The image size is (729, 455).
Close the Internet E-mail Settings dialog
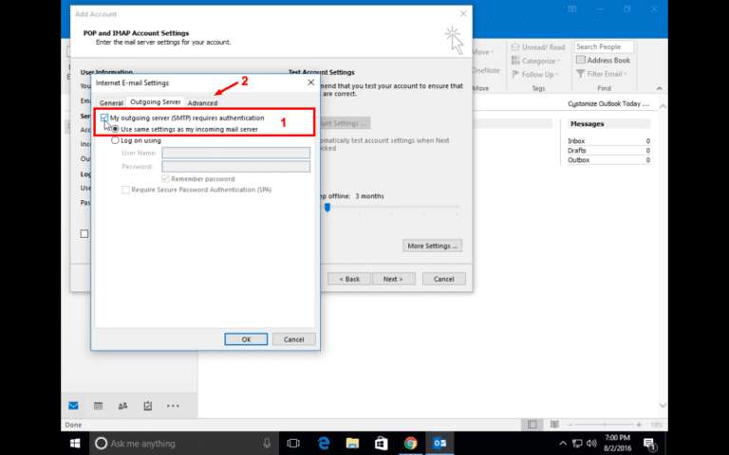311,82
